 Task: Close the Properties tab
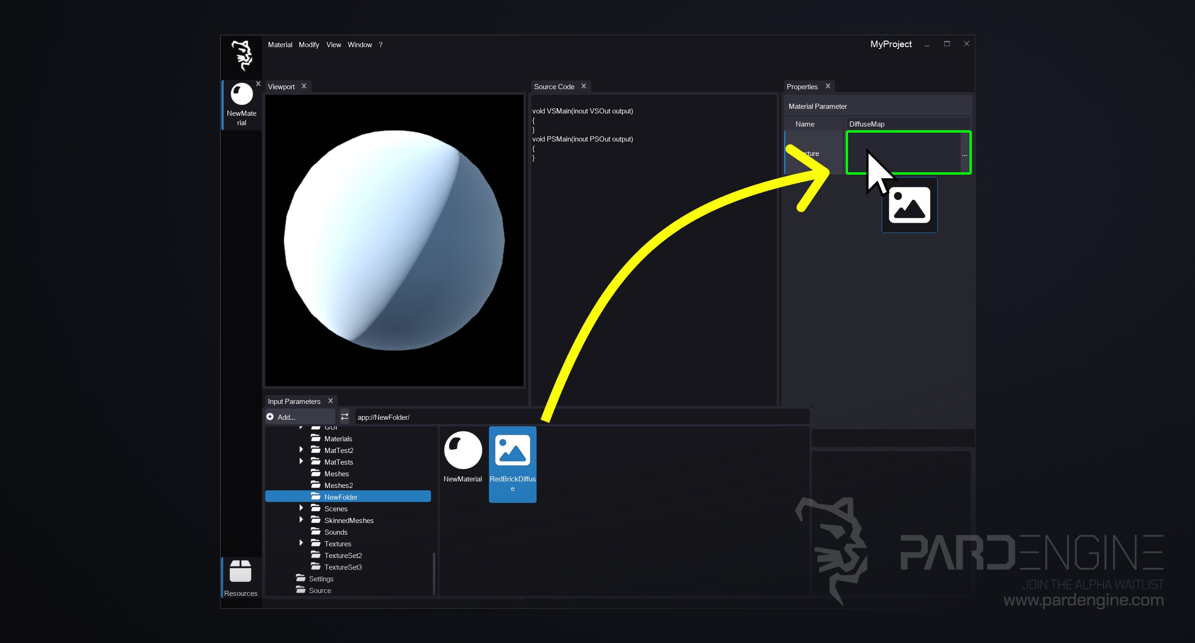pos(828,86)
